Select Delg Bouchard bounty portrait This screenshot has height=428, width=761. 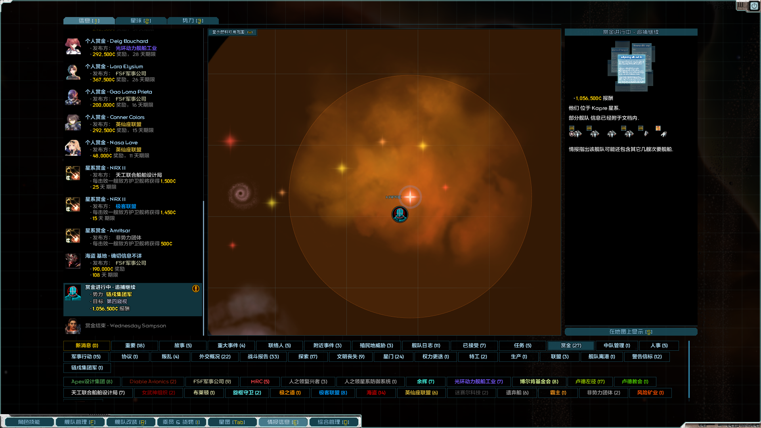pos(73,47)
